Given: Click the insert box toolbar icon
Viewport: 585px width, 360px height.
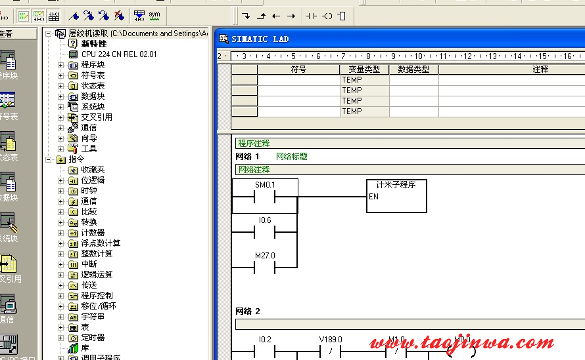Looking at the screenshot, I should [342, 16].
